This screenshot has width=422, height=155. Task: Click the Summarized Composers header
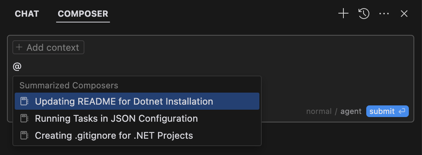(x=69, y=86)
